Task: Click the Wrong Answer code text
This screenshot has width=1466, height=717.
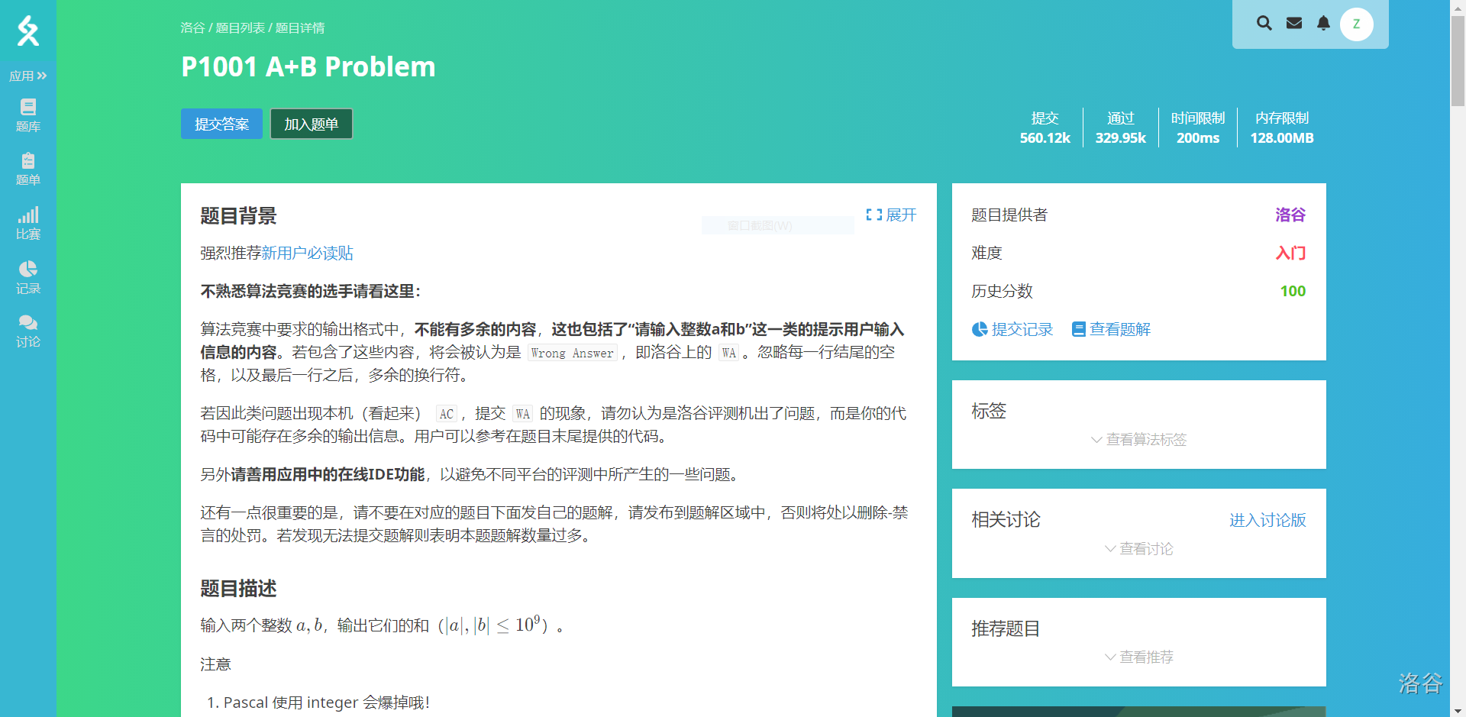Action: point(572,353)
